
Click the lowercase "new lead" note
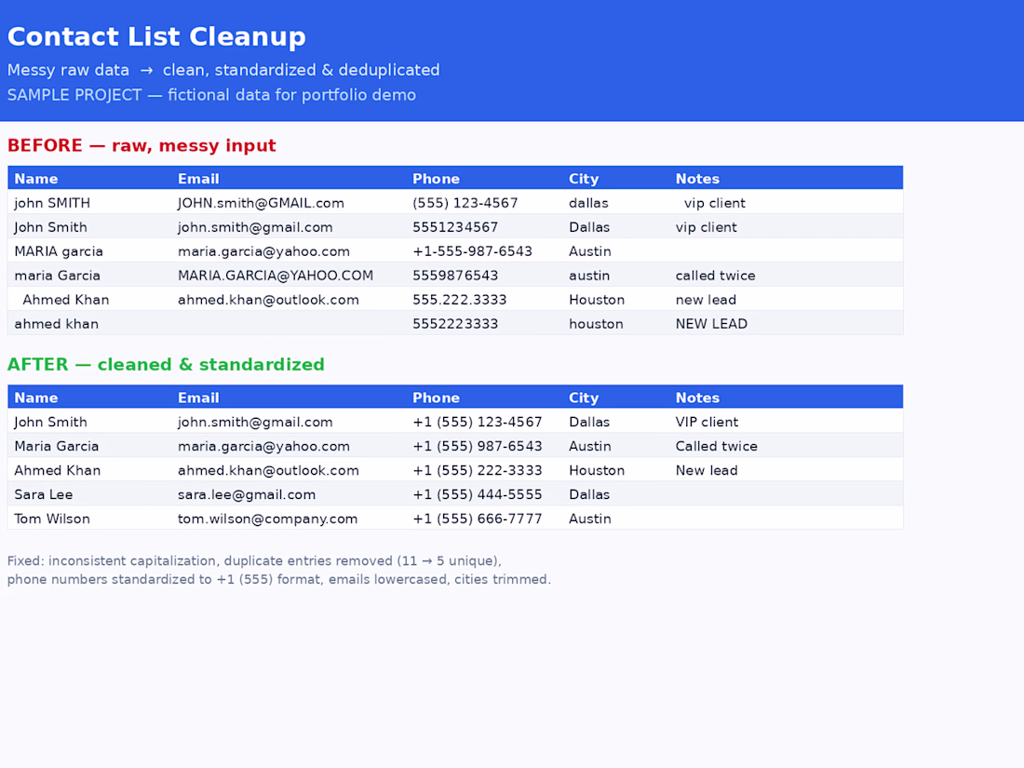coord(706,299)
